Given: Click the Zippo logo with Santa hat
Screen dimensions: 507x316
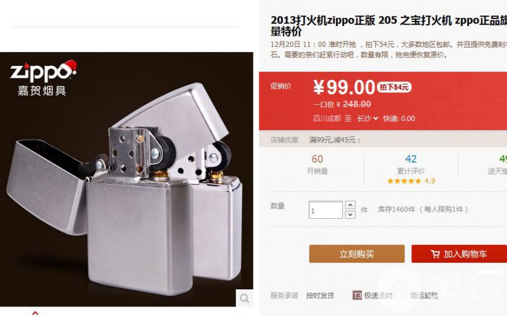Looking at the screenshot, I should pyautogui.click(x=43, y=71).
